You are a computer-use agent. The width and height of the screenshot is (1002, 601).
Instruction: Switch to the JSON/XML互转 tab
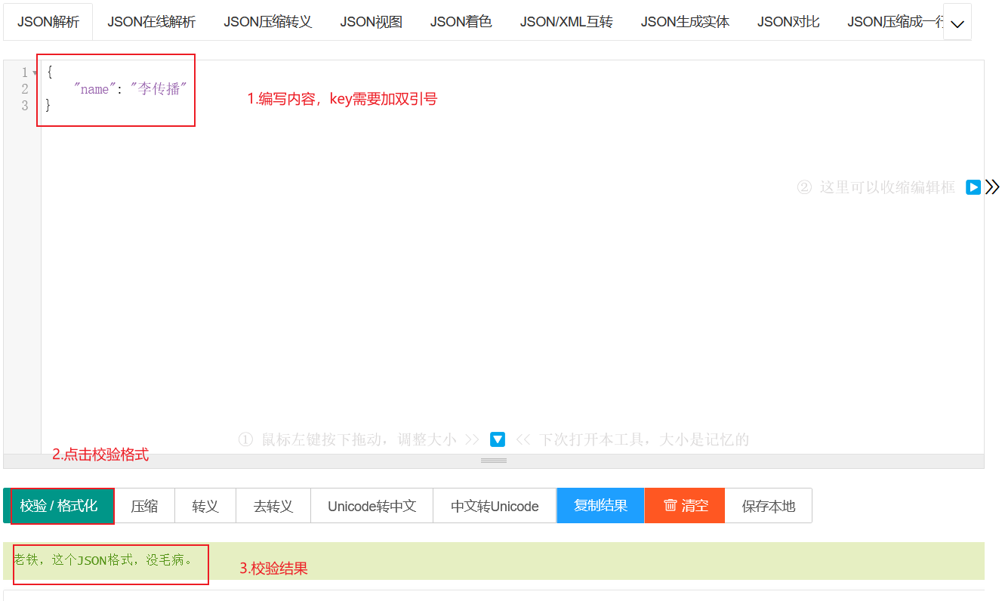[x=566, y=22]
